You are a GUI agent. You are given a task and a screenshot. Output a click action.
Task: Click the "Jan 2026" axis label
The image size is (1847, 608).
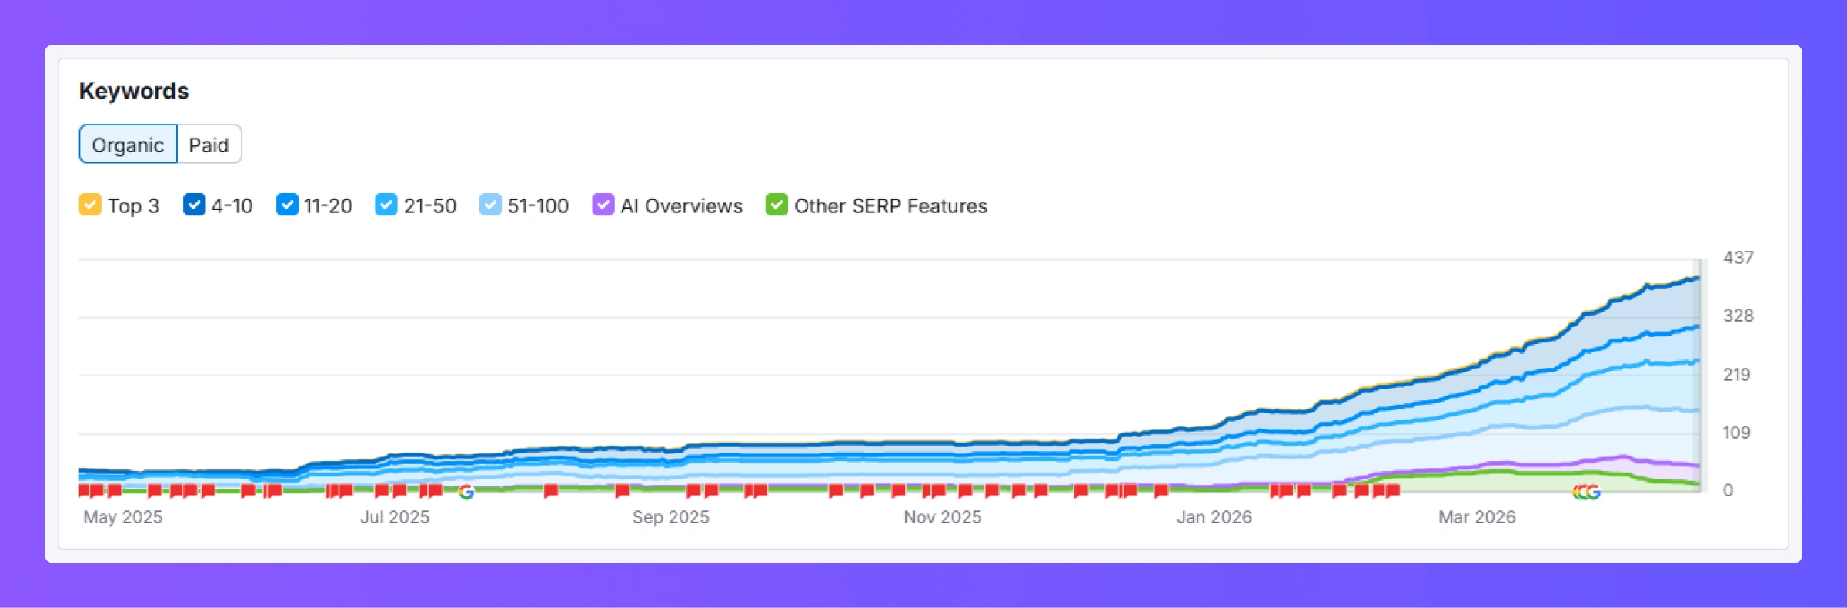pyautogui.click(x=1214, y=517)
